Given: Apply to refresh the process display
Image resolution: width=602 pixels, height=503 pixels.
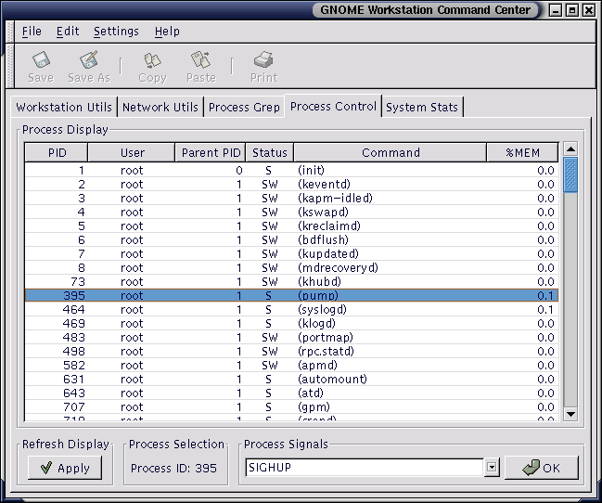Looking at the screenshot, I should [x=65, y=468].
